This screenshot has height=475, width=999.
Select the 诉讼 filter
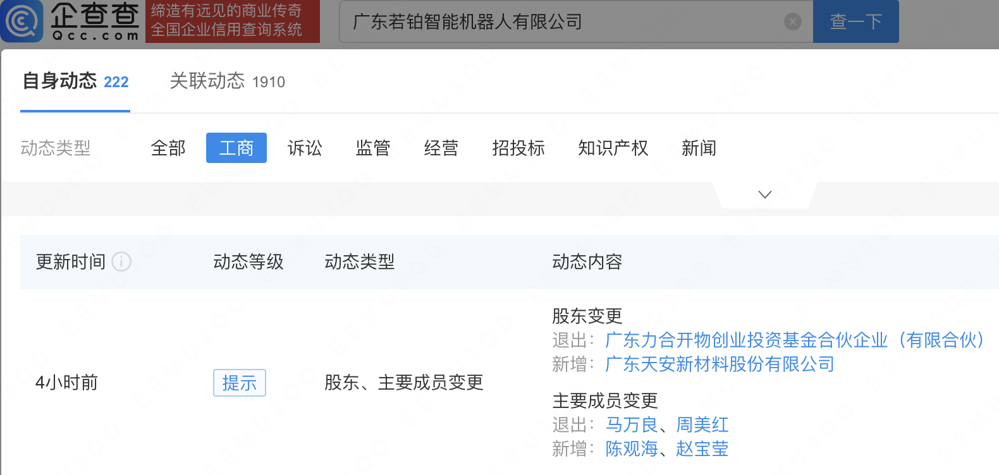coord(305,148)
